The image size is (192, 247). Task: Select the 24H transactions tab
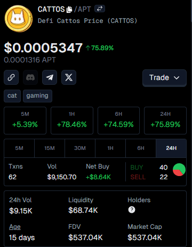[171, 148]
